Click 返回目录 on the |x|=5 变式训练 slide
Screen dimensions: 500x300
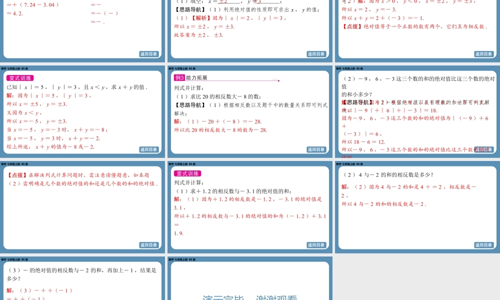[148, 149]
